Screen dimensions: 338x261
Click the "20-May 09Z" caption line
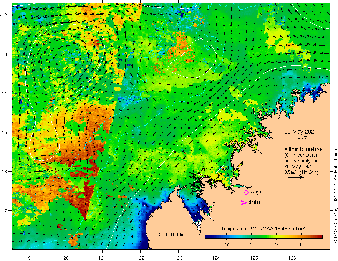point(297,167)
